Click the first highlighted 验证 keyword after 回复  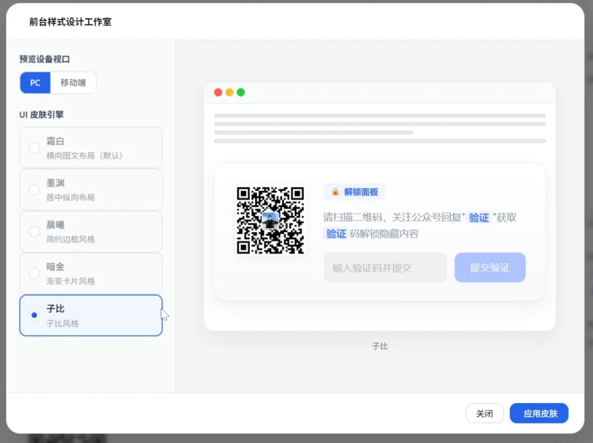pos(479,218)
